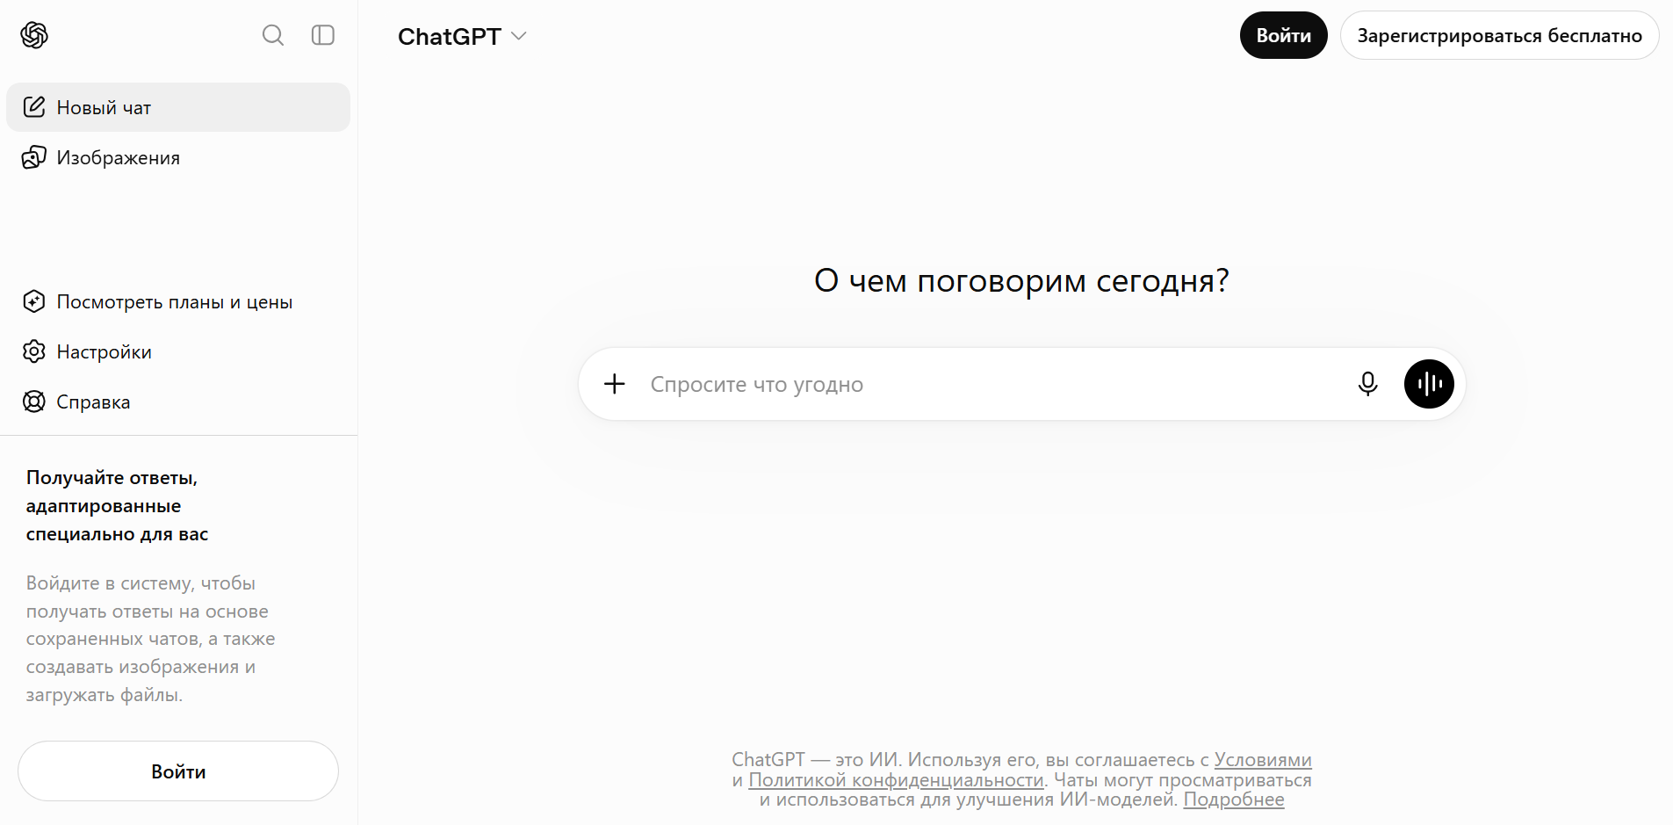
Task: Click the lifebuoy icon beside Справка
Action: 34,402
